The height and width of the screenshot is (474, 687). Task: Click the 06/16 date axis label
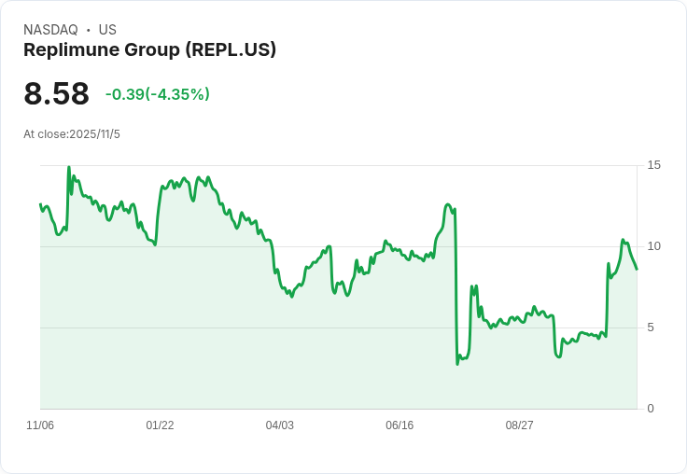tap(400, 425)
